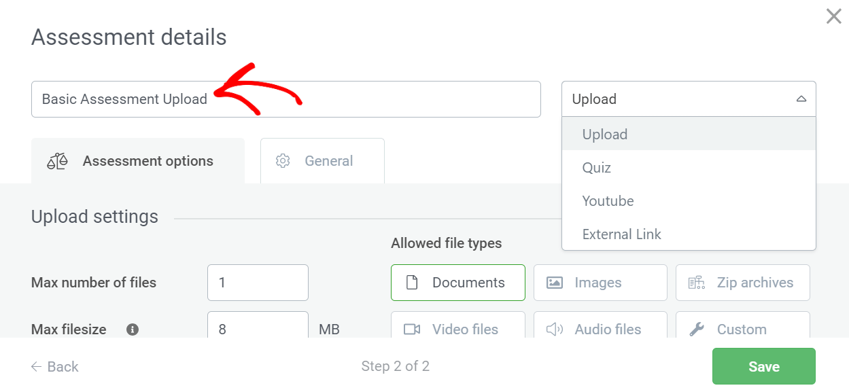This screenshot has height=392, width=849.
Task: Toggle Zip archives file type
Action: point(742,283)
